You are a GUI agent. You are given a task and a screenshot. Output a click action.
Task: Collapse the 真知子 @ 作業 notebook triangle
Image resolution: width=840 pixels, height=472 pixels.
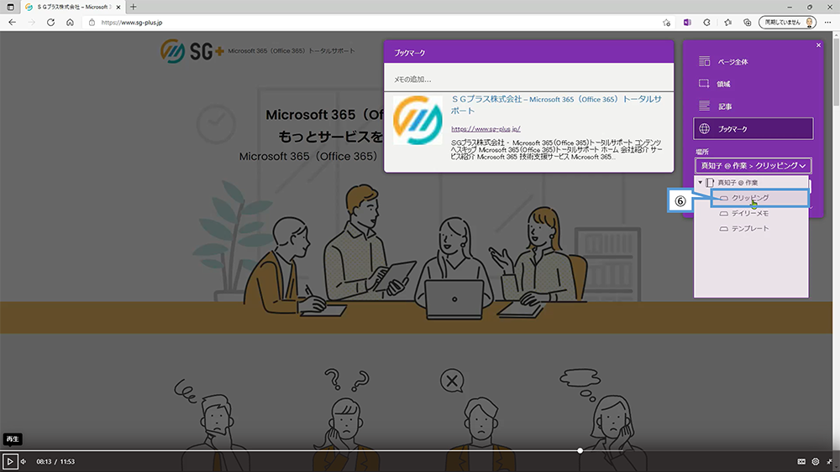click(701, 182)
